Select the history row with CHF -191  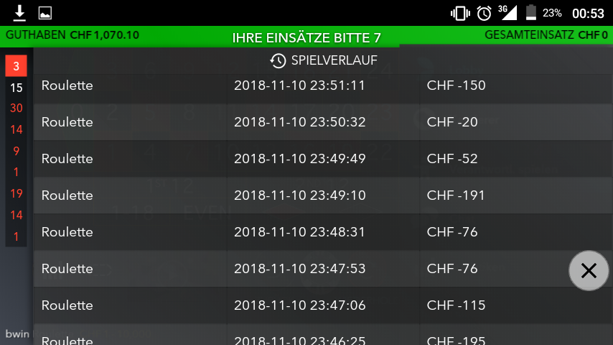click(323, 195)
